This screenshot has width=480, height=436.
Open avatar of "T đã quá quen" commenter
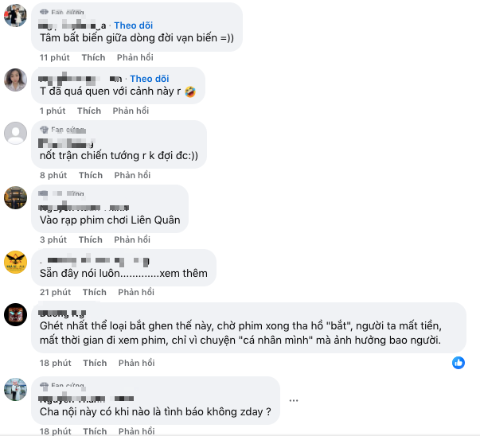(16, 80)
